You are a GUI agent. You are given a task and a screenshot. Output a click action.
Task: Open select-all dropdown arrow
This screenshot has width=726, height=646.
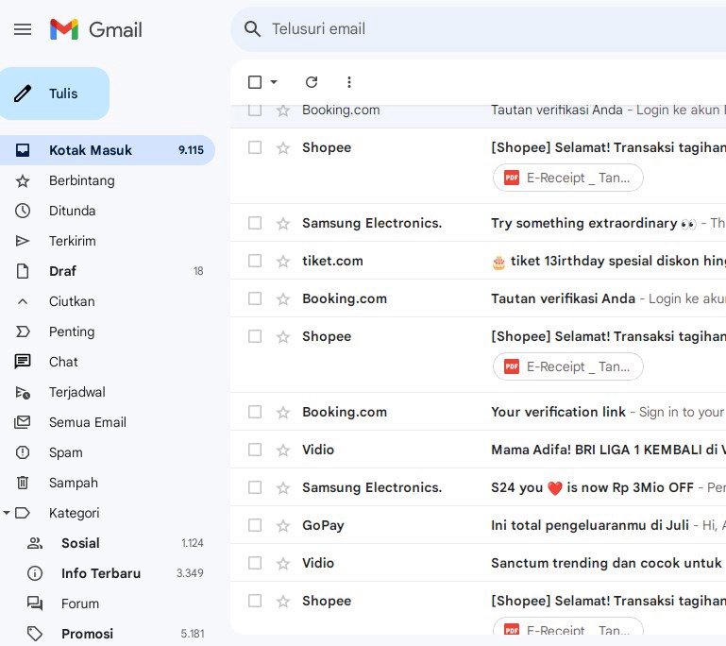[x=274, y=82]
